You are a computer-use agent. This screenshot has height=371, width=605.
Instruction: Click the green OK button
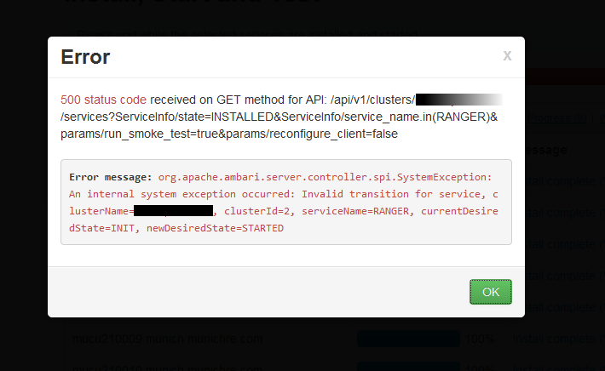(x=490, y=291)
